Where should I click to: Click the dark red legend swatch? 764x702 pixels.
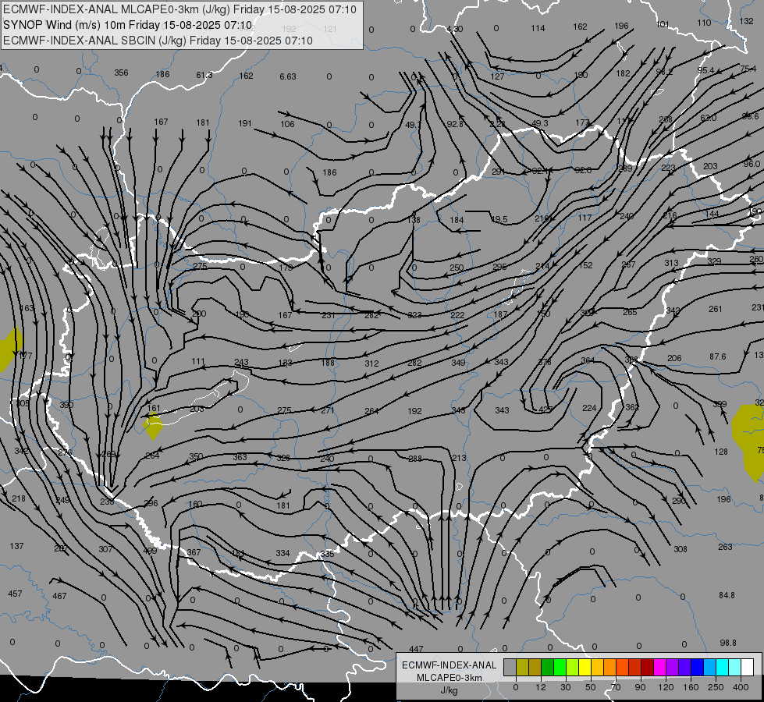click(648, 667)
